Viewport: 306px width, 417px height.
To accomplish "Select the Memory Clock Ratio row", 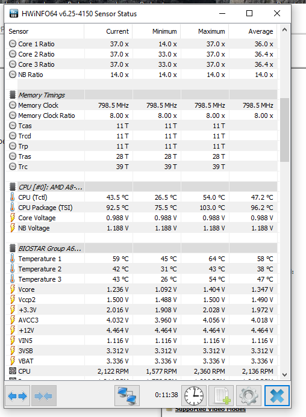I will [x=141, y=116].
